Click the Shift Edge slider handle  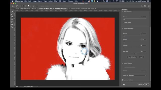pyautogui.click(x=135, y=54)
